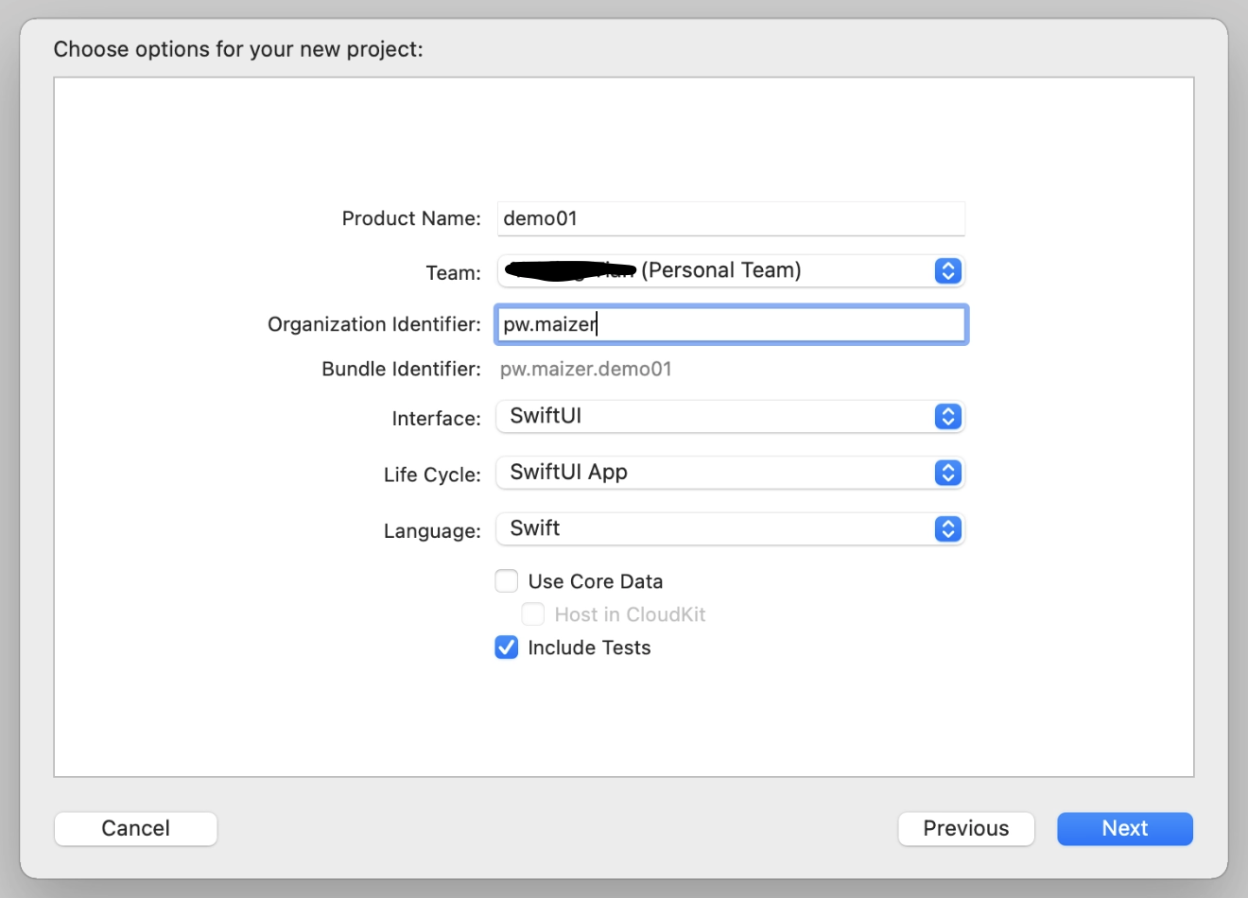The image size is (1248, 898).
Task: Click the blue chevron icon in Language field
Action: pos(947,529)
